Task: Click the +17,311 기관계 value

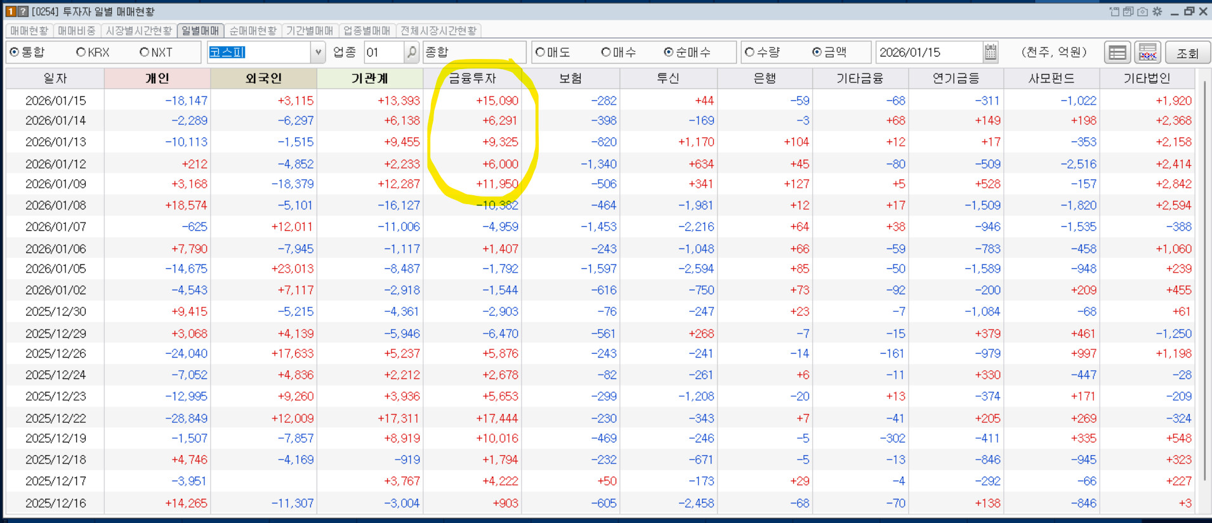Action: (399, 418)
